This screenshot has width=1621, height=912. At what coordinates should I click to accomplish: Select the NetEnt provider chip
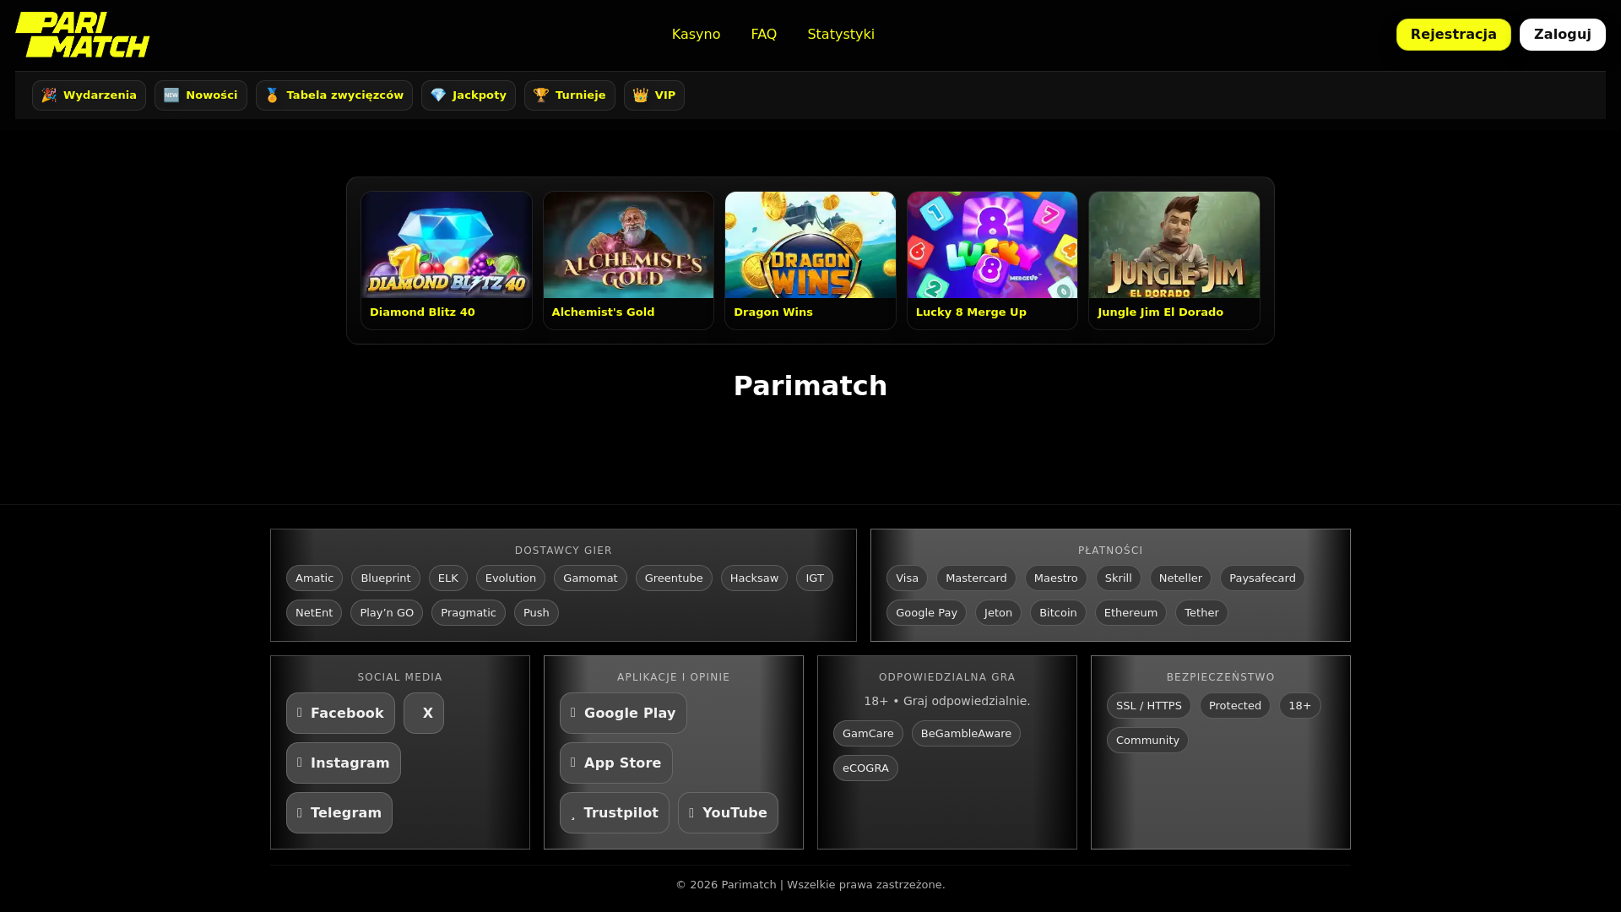pyautogui.click(x=314, y=613)
